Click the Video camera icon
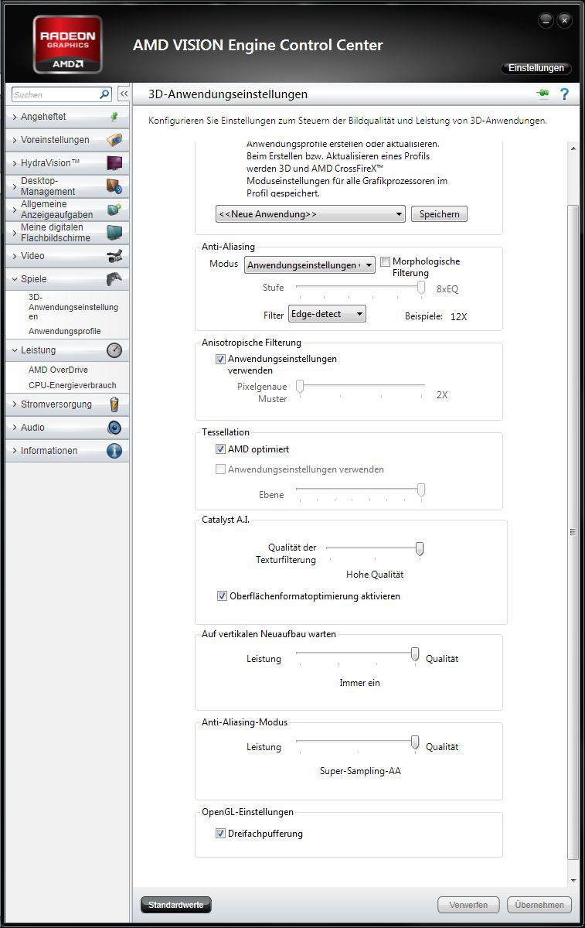 114,256
